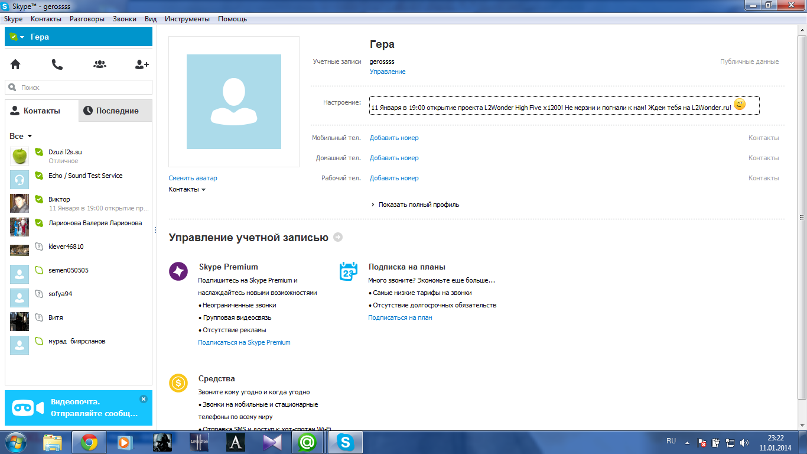Open Visual Studio icon in taskbar

272,442
